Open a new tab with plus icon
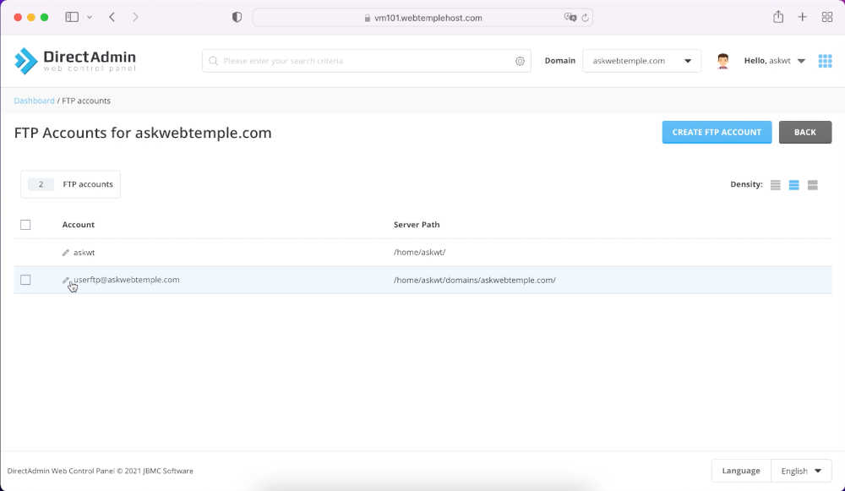Viewport: 845px width, 491px height. point(803,17)
